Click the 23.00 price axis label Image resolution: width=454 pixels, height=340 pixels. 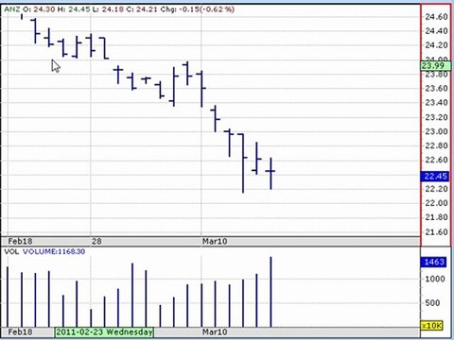coord(437,131)
